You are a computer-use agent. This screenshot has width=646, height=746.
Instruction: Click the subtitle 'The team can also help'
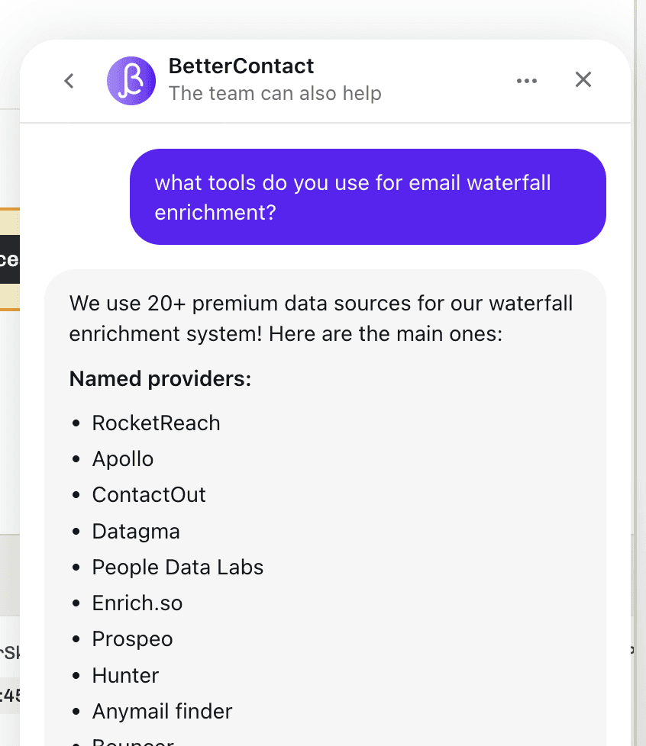click(276, 93)
